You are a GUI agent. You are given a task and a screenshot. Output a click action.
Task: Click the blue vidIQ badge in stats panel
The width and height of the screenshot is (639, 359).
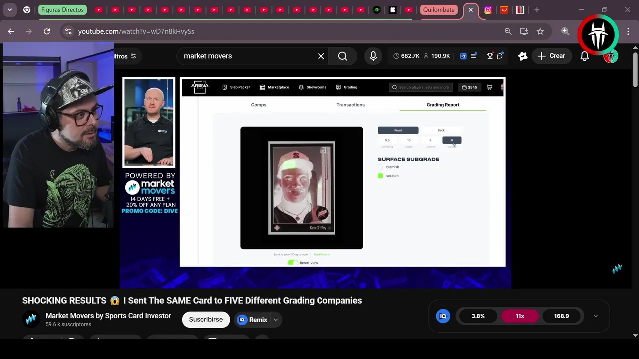443,316
